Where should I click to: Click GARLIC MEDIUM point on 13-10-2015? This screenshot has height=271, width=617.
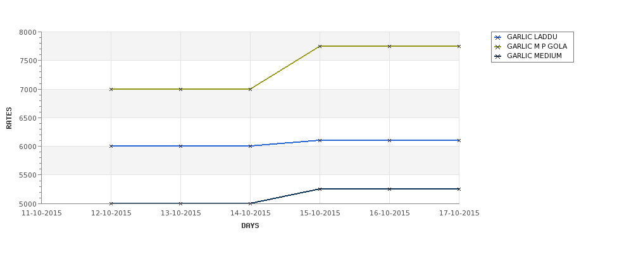(180, 203)
